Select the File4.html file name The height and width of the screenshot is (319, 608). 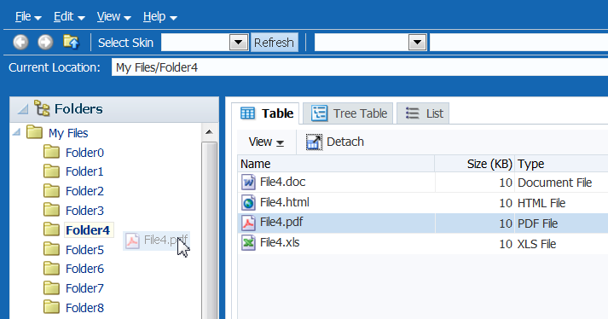click(x=284, y=203)
